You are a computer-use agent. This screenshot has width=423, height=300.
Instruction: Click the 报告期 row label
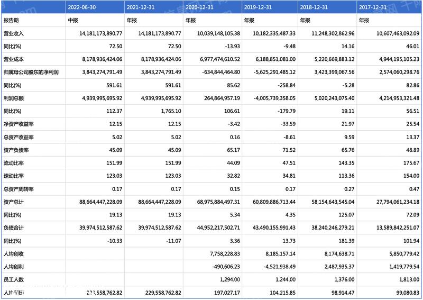click(x=11, y=20)
